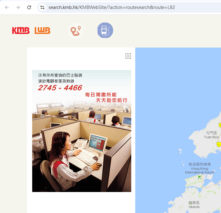Click the partial yellow shield above Tuen Mun

[219, 125]
